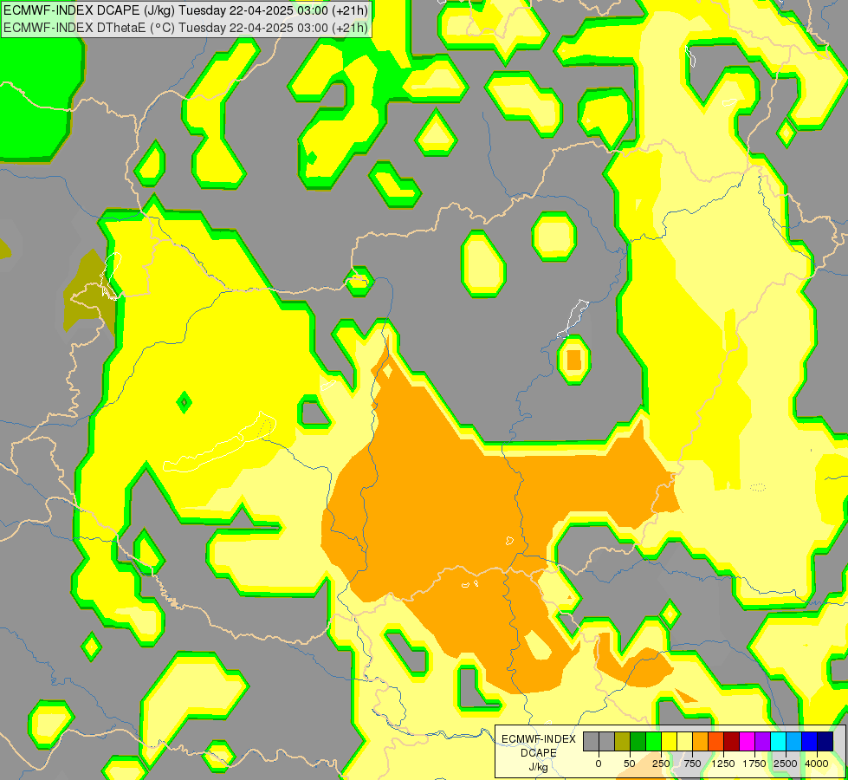
Task: Click the legend value 250
Action: pos(661,764)
